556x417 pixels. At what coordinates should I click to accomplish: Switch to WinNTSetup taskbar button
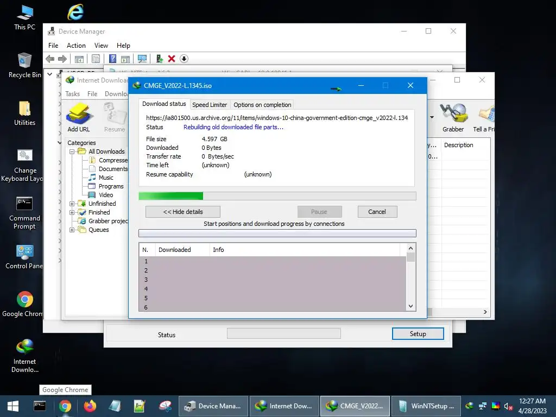tap(426, 406)
